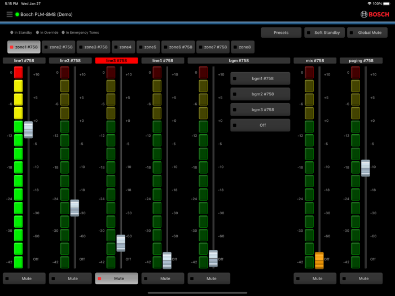Select the Off bgm source option
Screen dimensions: 395x296
260,125
